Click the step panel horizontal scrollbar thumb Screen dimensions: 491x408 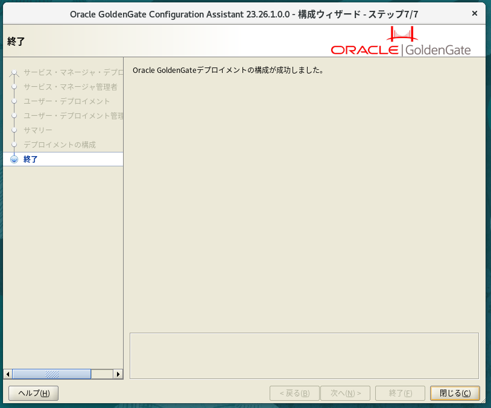pos(51,374)
